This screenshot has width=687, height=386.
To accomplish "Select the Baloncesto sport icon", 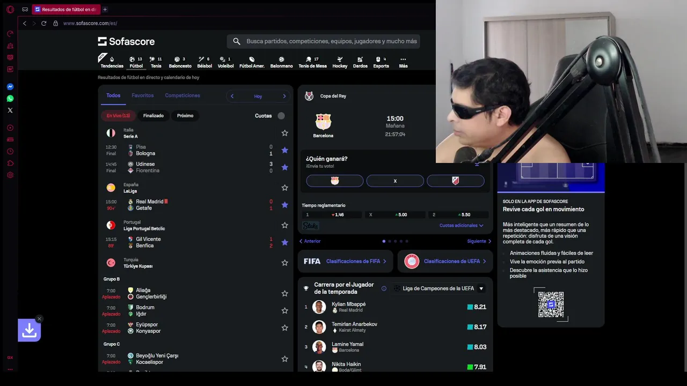I will [x=180, y=62].
